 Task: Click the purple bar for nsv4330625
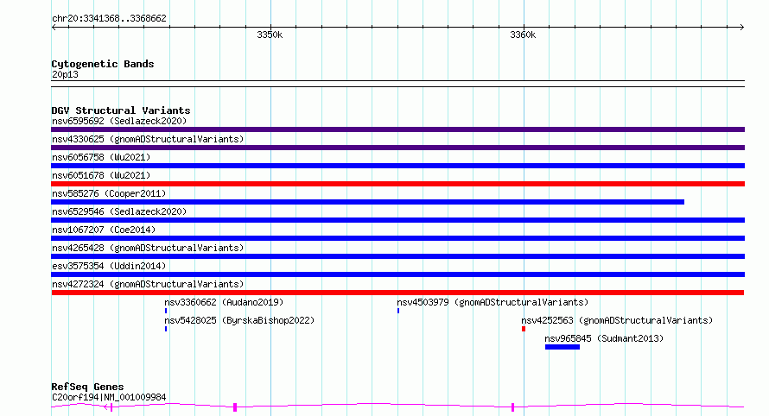point(397,148)
